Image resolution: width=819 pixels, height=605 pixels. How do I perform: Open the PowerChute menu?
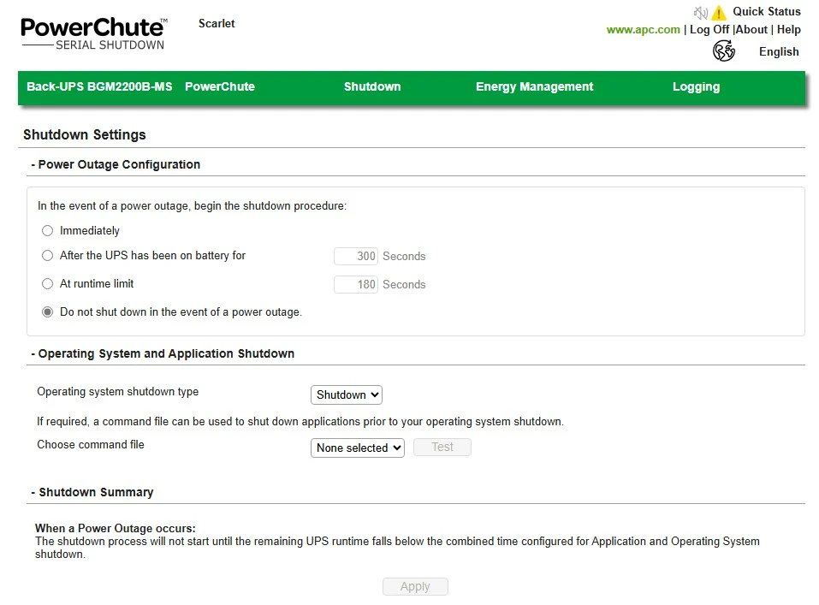click(220, 86)
